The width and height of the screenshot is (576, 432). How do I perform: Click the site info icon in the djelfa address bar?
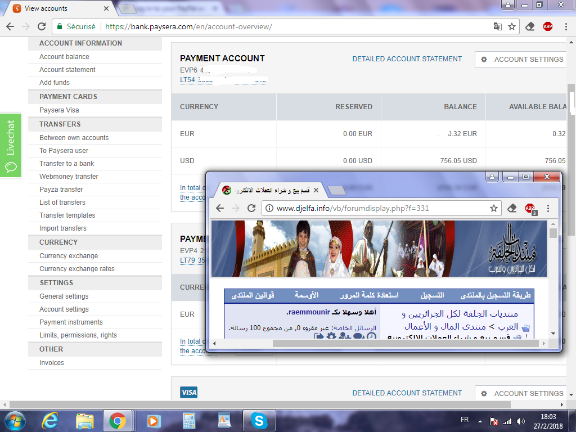click(269, 208)
